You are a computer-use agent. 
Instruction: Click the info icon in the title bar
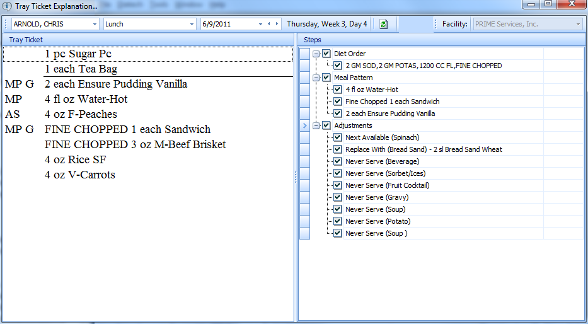(7, 6)
